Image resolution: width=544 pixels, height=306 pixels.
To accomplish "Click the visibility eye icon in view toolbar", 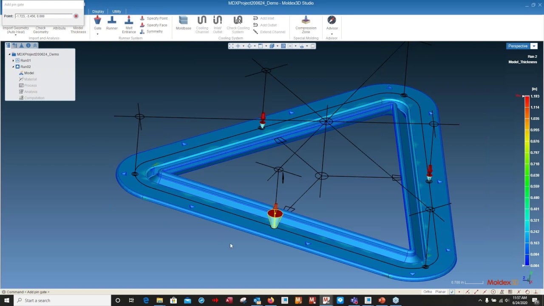I will tap(302, 46).
